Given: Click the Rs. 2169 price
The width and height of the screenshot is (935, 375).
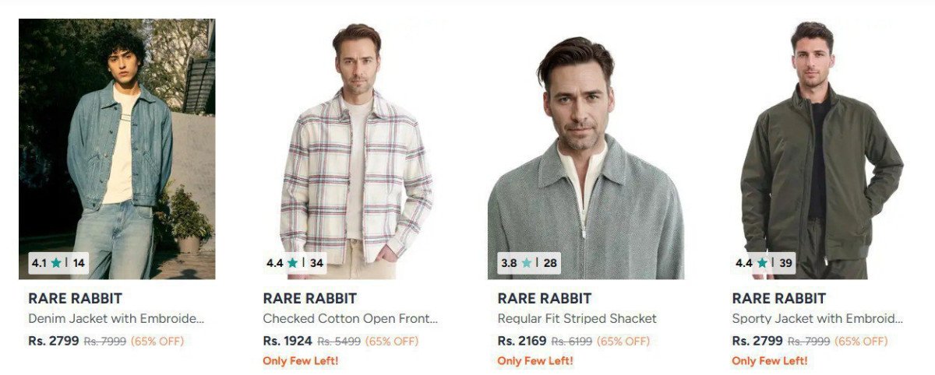Looking at the screenshot, I should pyautogui.click(x=522, y=341).
